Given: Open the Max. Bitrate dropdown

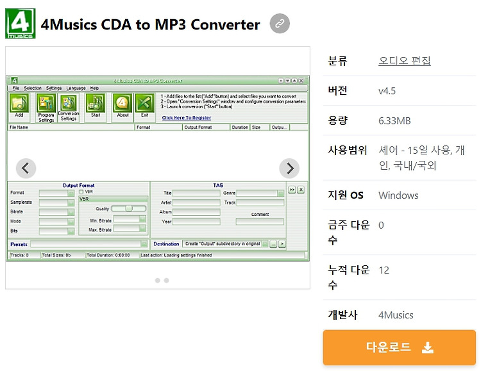Looking at the screenshot, I should [x=142, y=228].
